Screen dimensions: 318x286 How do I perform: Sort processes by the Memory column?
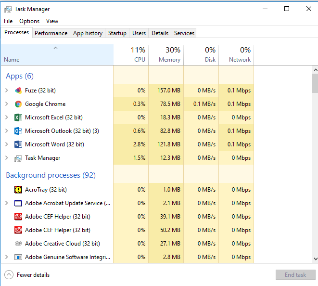166,55
